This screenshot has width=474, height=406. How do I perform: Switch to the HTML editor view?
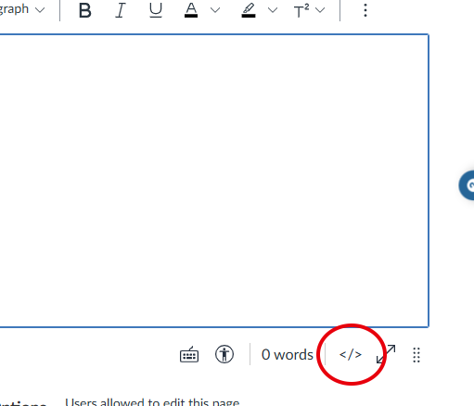coord(351,354)
